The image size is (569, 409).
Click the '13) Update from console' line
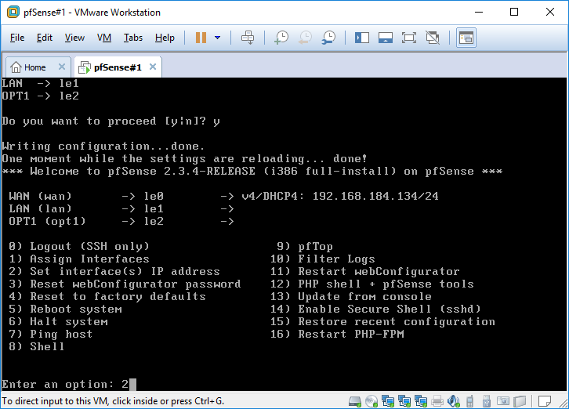[x=351, y=296]
